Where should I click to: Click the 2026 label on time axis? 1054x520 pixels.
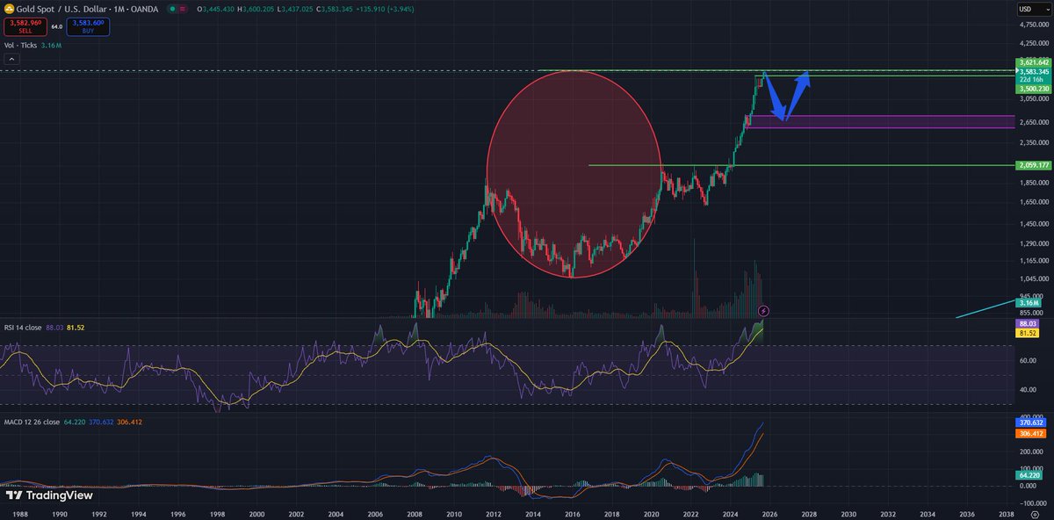(769, 514)
